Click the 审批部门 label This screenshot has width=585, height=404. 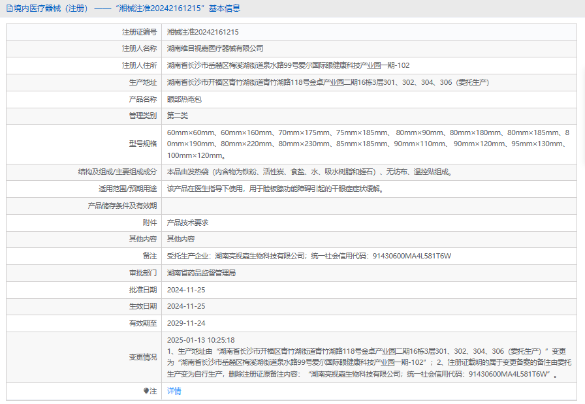[x=143, y=273]
